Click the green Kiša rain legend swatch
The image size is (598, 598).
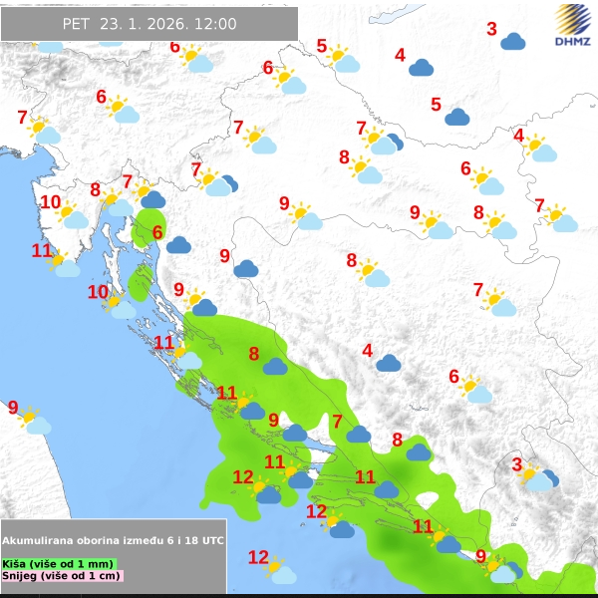pos(59,564)
